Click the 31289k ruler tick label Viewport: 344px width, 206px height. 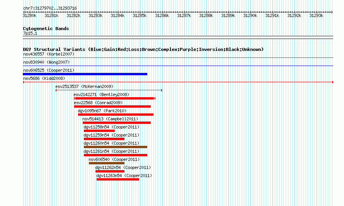[x=228, y=15]
